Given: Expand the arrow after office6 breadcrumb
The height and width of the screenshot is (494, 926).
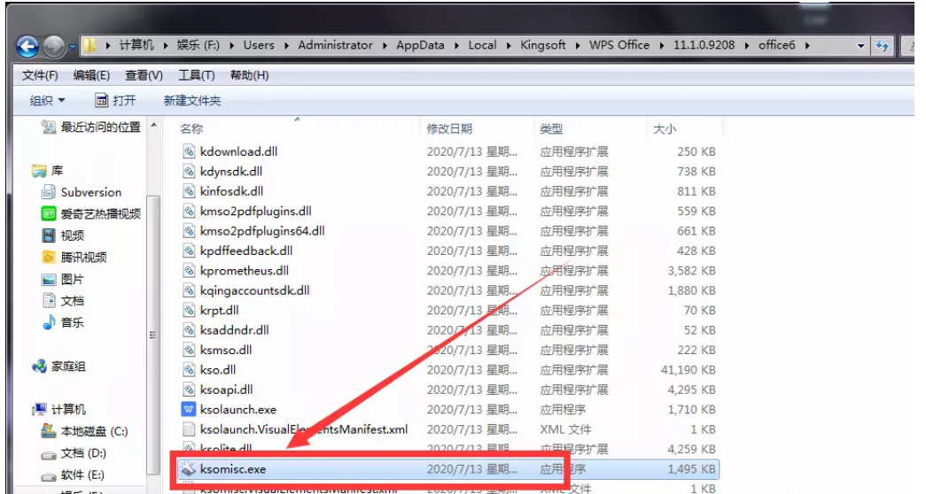Looking at the screenshot, I should pyautogui.click(x=806, y=45).
